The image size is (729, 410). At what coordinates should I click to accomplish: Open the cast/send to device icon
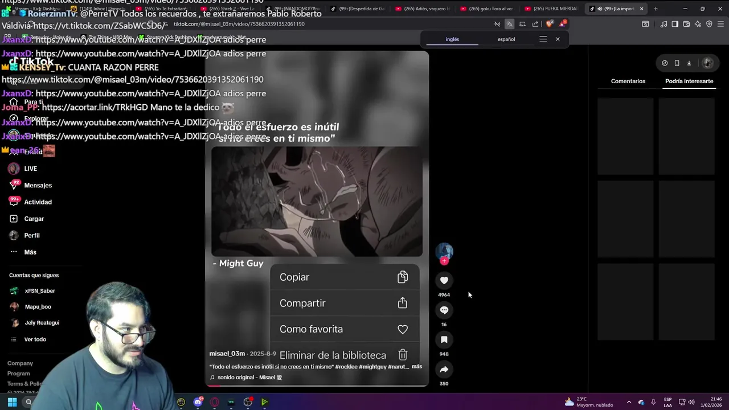point(522,24)
